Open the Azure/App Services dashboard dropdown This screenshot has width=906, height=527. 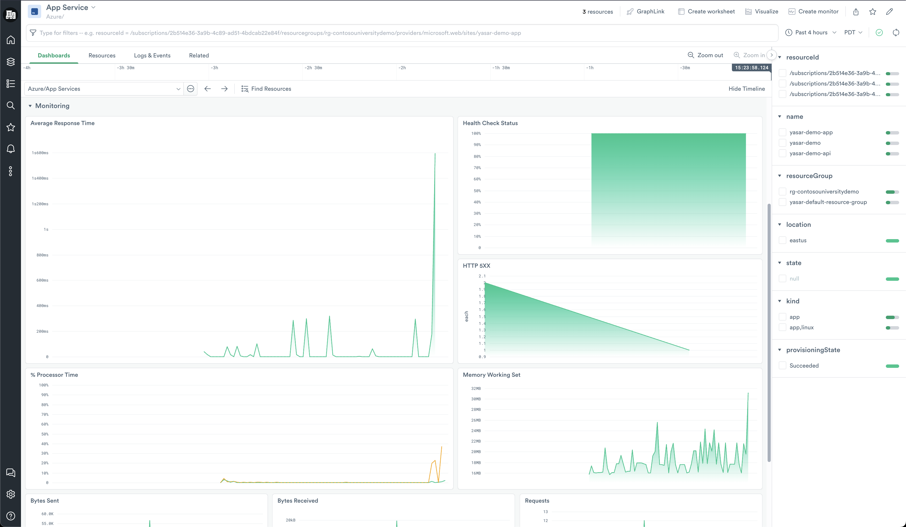point(104,89)
